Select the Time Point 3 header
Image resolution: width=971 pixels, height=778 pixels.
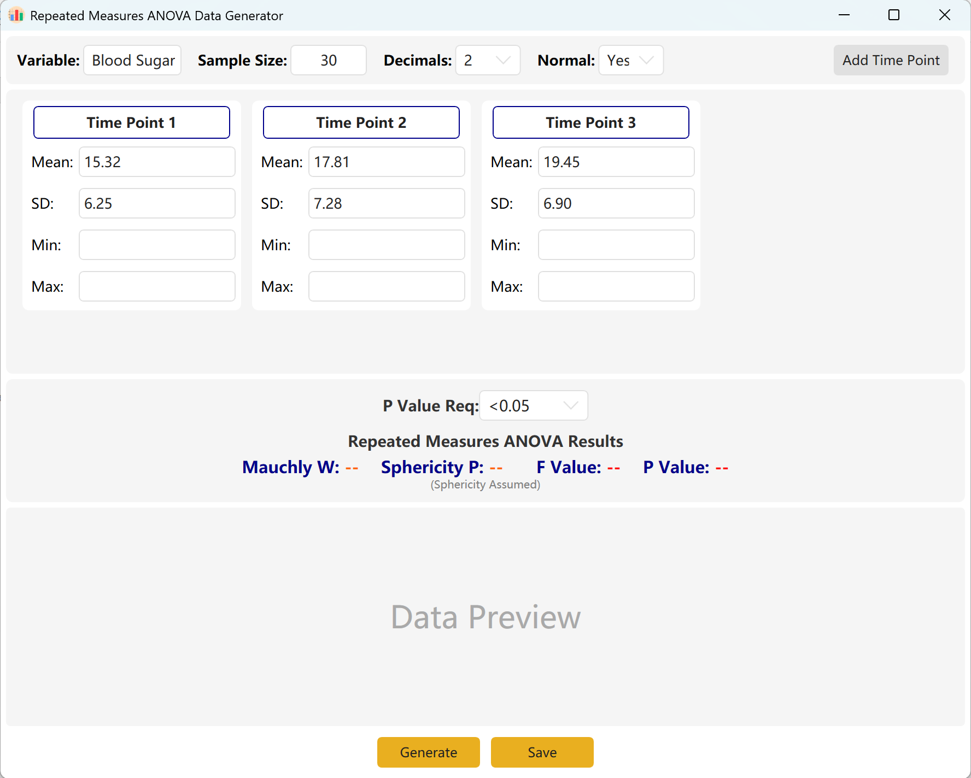coord(591,122)
